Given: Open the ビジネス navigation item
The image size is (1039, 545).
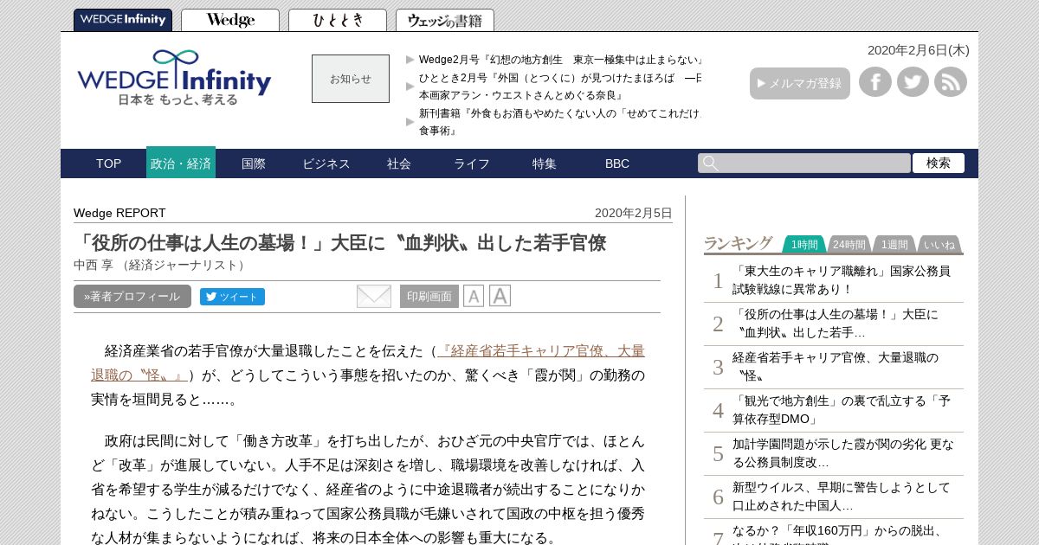Looking at the screenshot, I should tap(326, 163).
